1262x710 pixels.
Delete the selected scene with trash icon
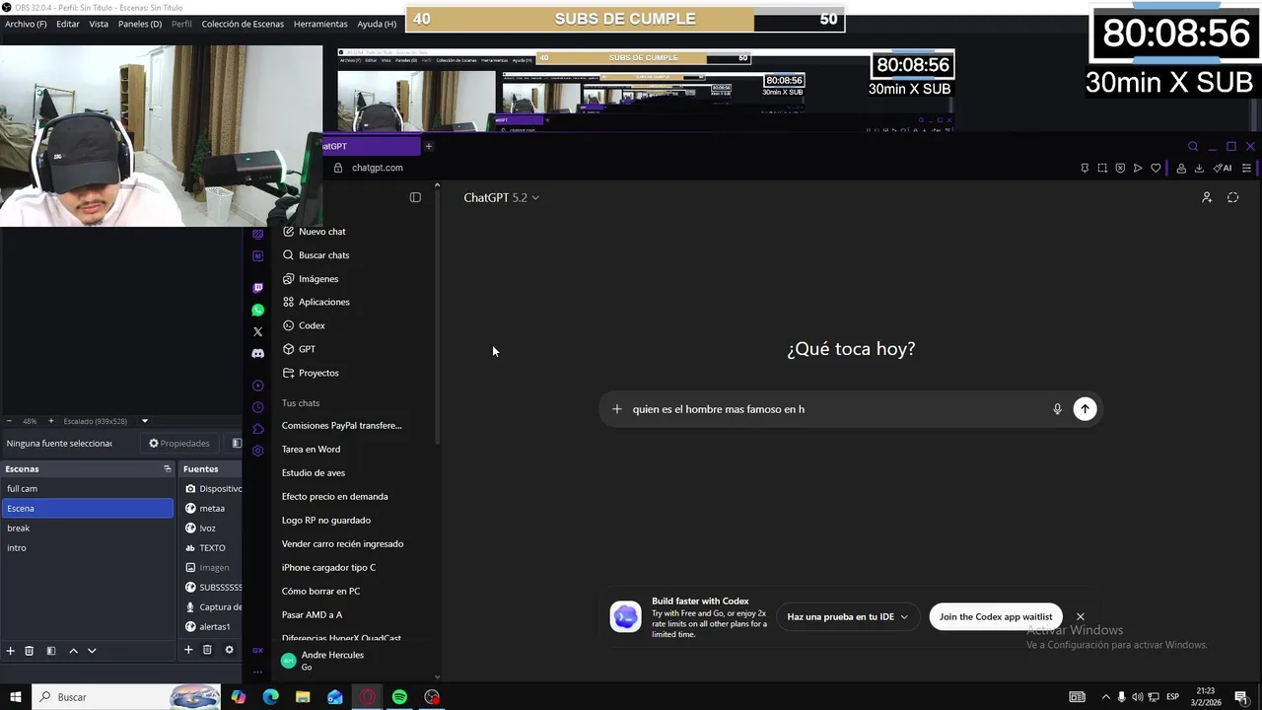30,650
